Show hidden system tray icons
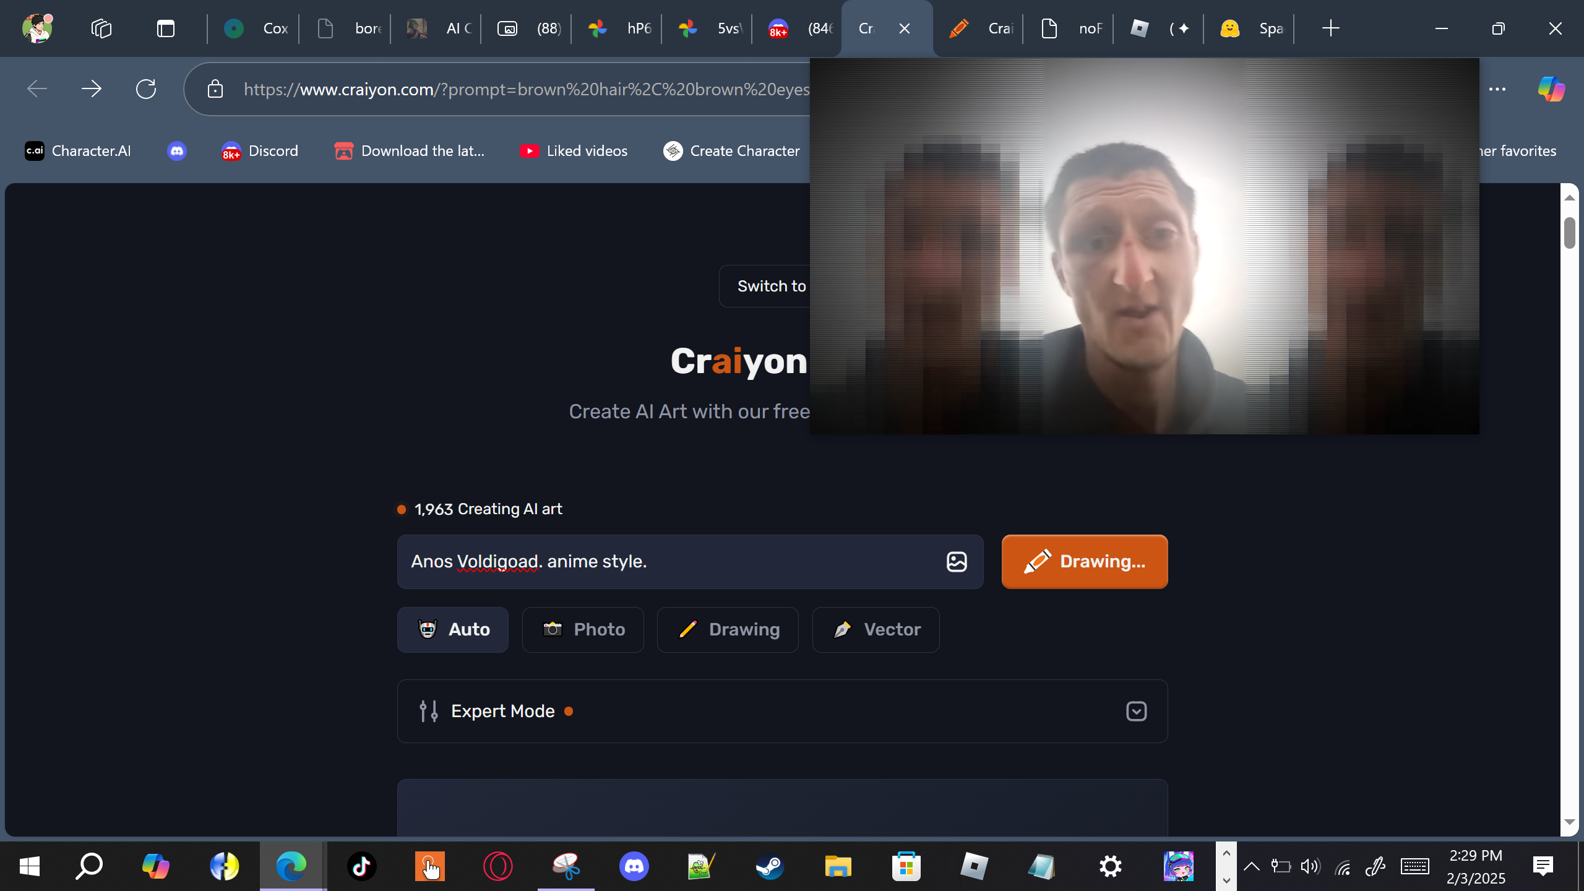1584x891 pixels. click(1252, 866)
